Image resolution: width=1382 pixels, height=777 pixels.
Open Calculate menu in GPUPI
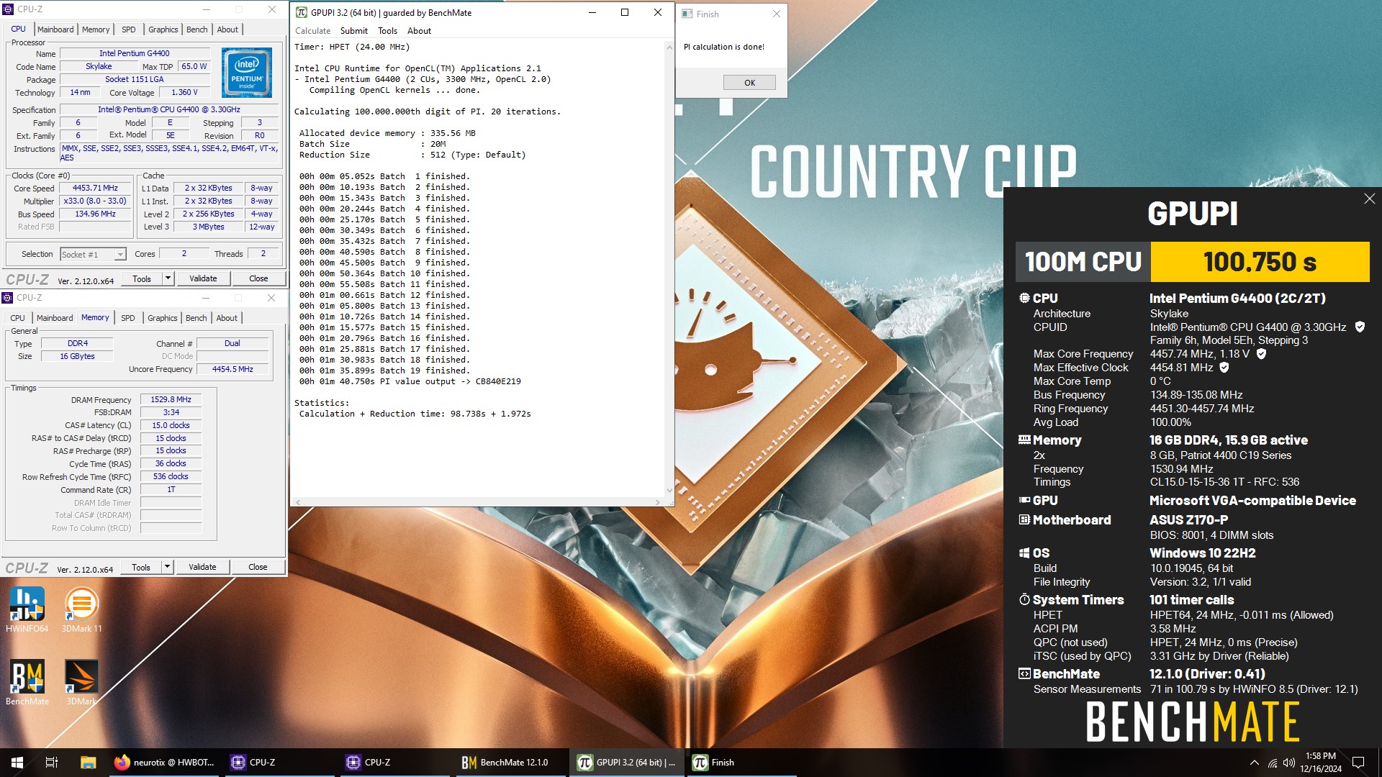(312, 31)
